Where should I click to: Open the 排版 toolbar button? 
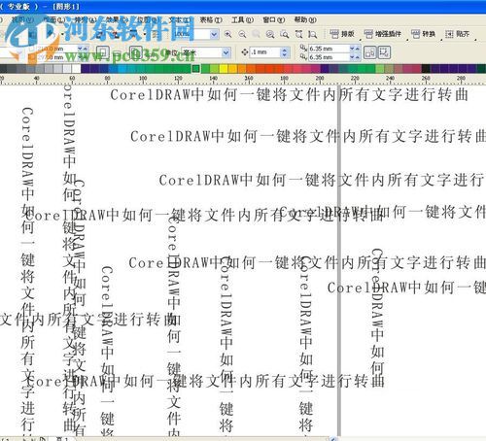coord(342,34)
